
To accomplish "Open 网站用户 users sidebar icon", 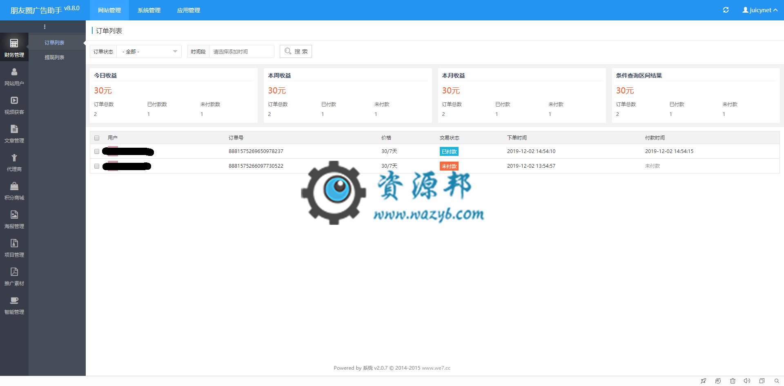I will [x=14, y=76].
